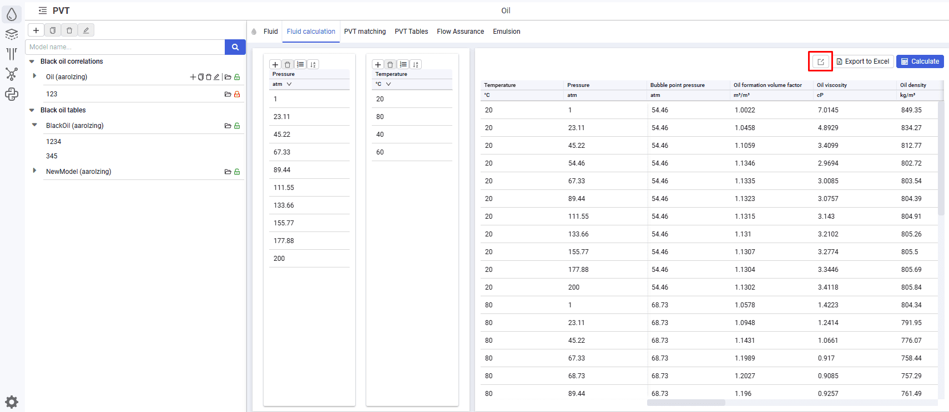Switch to the PVT matching tab
Screen dimensions: 949x412
click(x=365, y=32)
